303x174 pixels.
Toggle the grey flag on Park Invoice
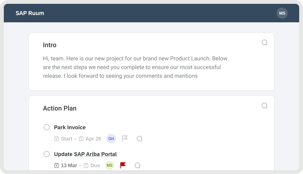(125, 139)
